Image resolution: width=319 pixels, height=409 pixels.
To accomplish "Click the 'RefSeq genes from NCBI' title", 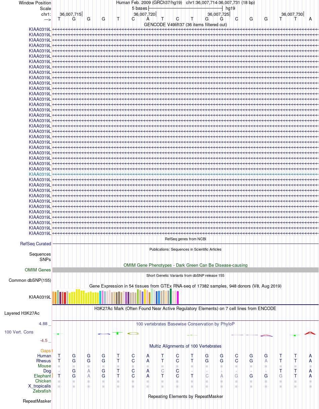I will [x=185, y=239].
